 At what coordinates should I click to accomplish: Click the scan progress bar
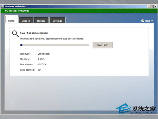click(55, 45)
